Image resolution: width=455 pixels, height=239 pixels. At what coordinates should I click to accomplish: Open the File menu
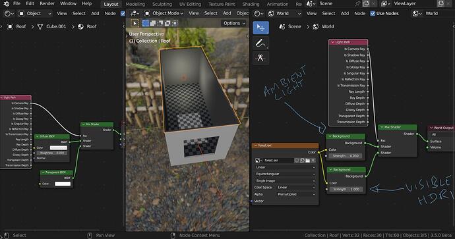17,4
